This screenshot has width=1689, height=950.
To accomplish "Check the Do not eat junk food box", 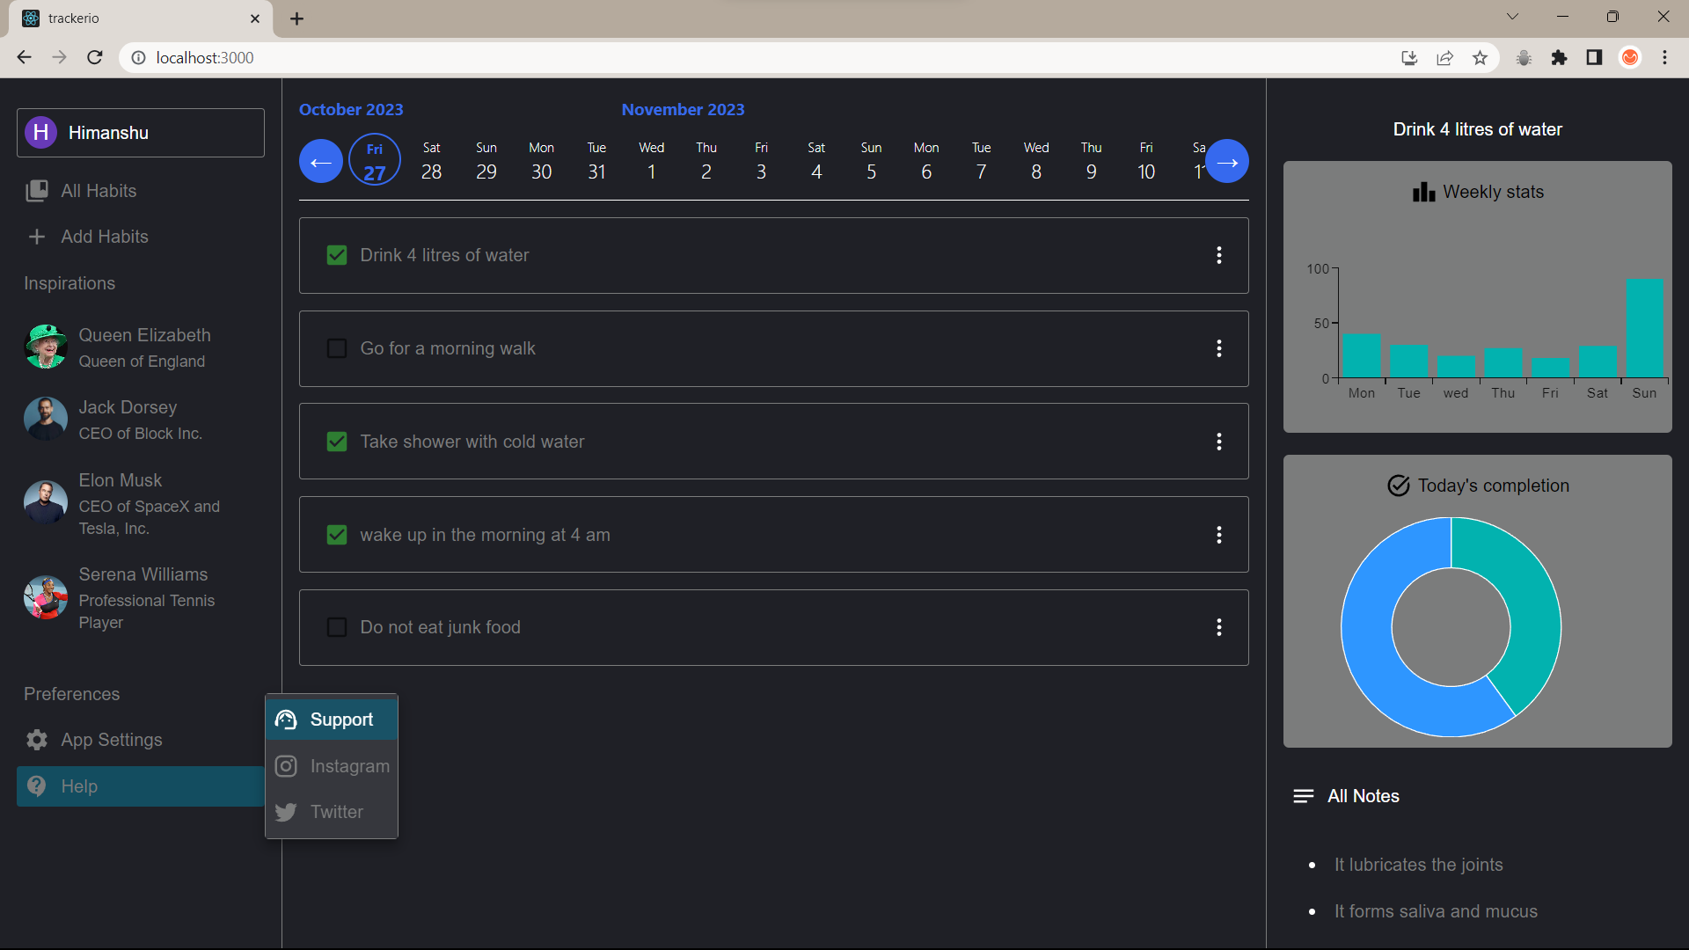I will coord(337,627).
